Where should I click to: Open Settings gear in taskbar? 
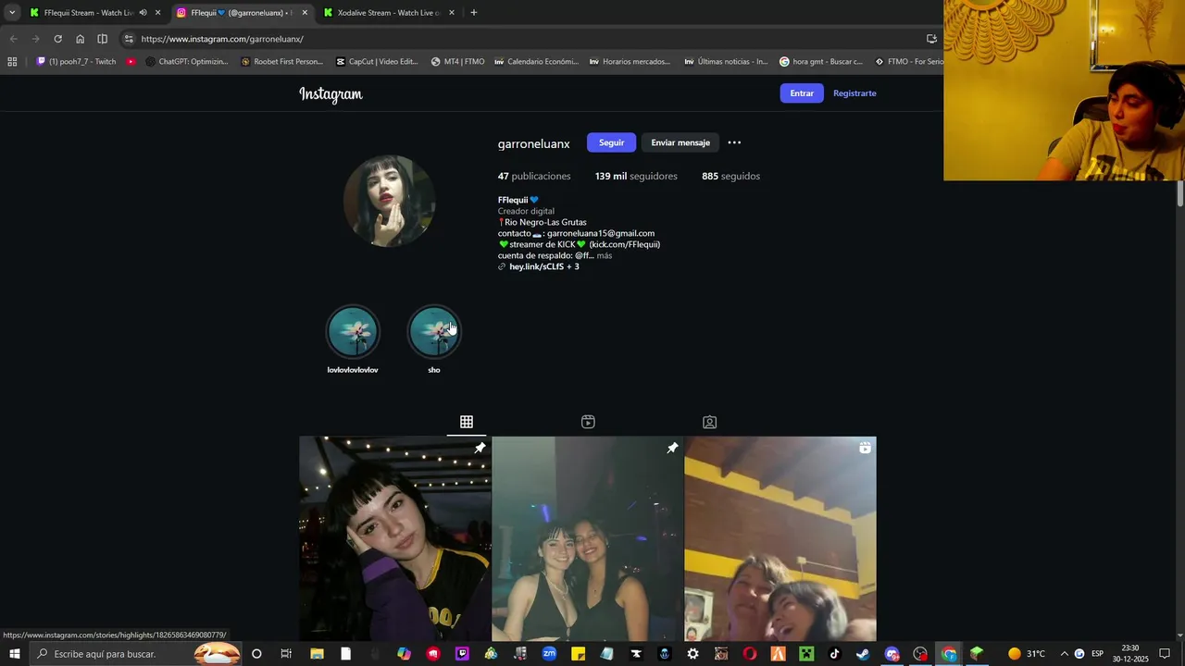[692, 654]
